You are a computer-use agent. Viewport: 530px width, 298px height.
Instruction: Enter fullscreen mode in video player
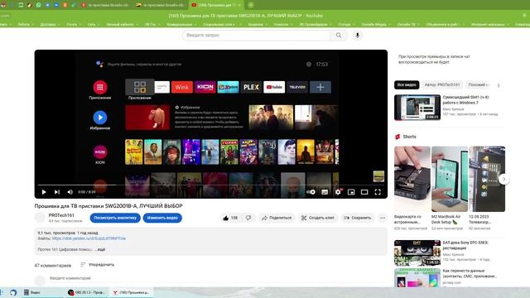[x=378, y=192]
